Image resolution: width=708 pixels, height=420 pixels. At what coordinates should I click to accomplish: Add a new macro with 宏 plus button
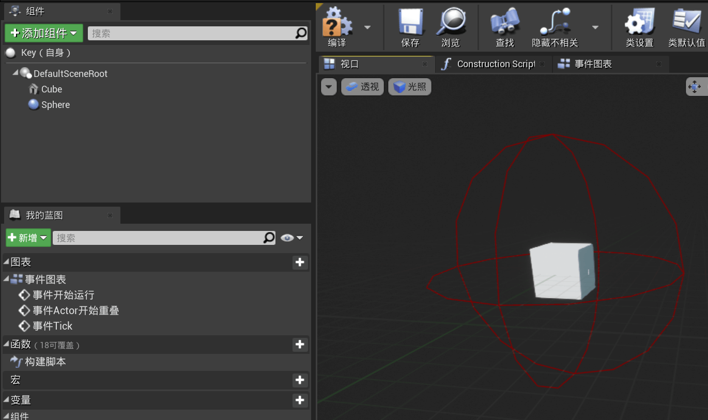pos(300,380)
